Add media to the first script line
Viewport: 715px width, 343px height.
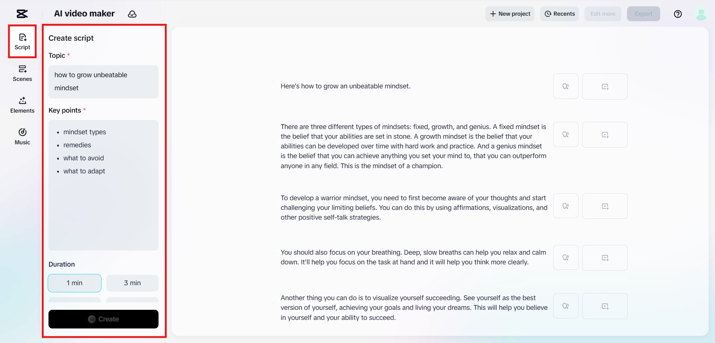[x=605, y=86]
